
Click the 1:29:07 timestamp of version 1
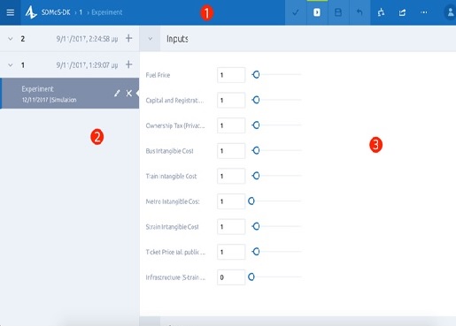tap(87, 64)
